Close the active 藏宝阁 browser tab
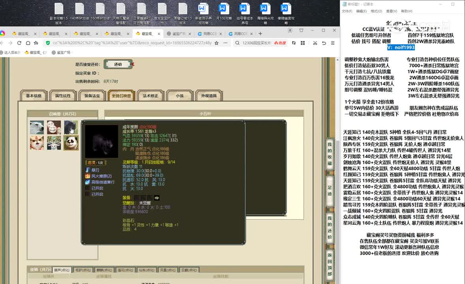 point(159,34)
